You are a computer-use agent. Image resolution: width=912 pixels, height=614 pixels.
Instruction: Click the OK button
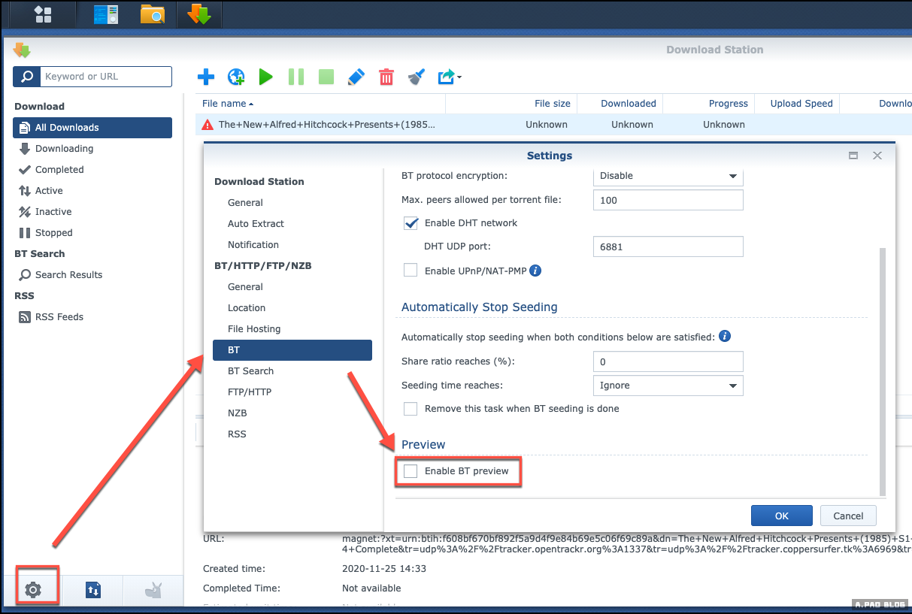click(x=781, y=516)
